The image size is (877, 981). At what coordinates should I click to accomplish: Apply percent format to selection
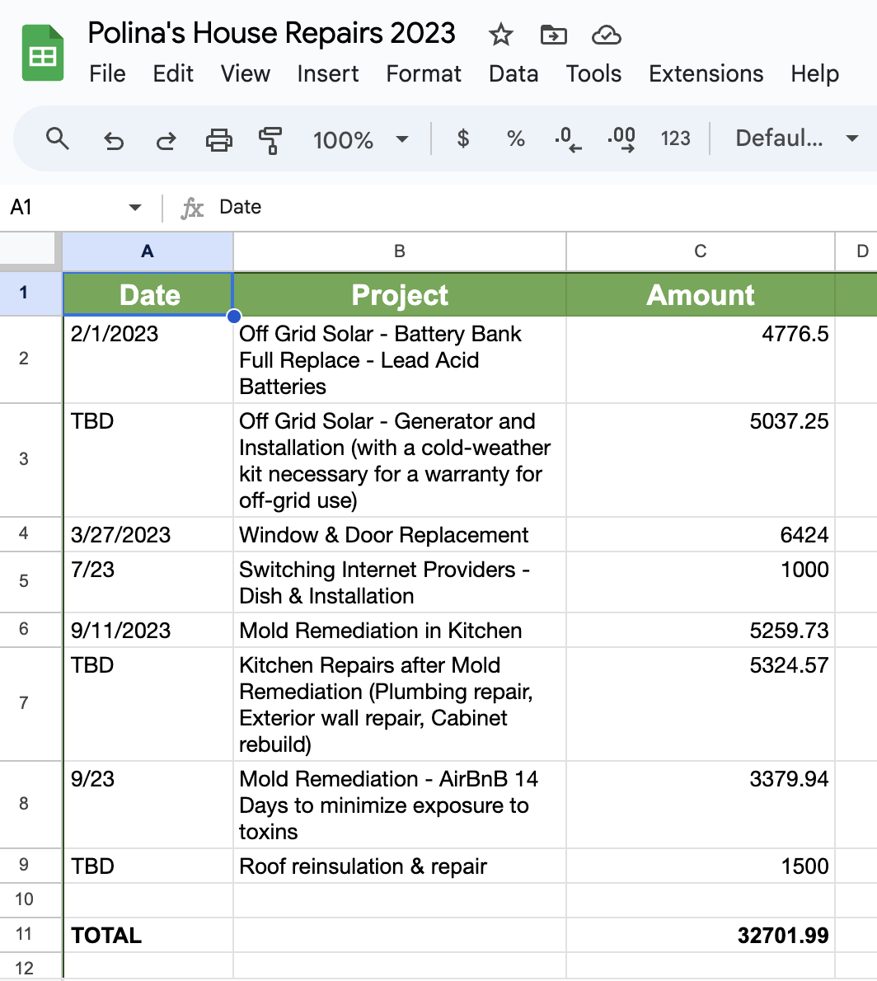pyautogui.click(x=516, y=138)
